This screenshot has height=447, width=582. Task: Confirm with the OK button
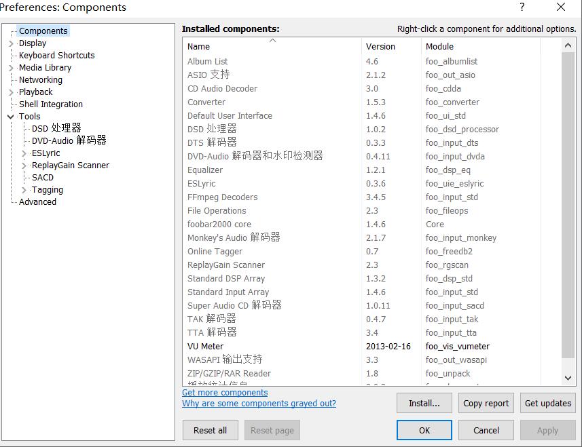click(x=424, y=430)
